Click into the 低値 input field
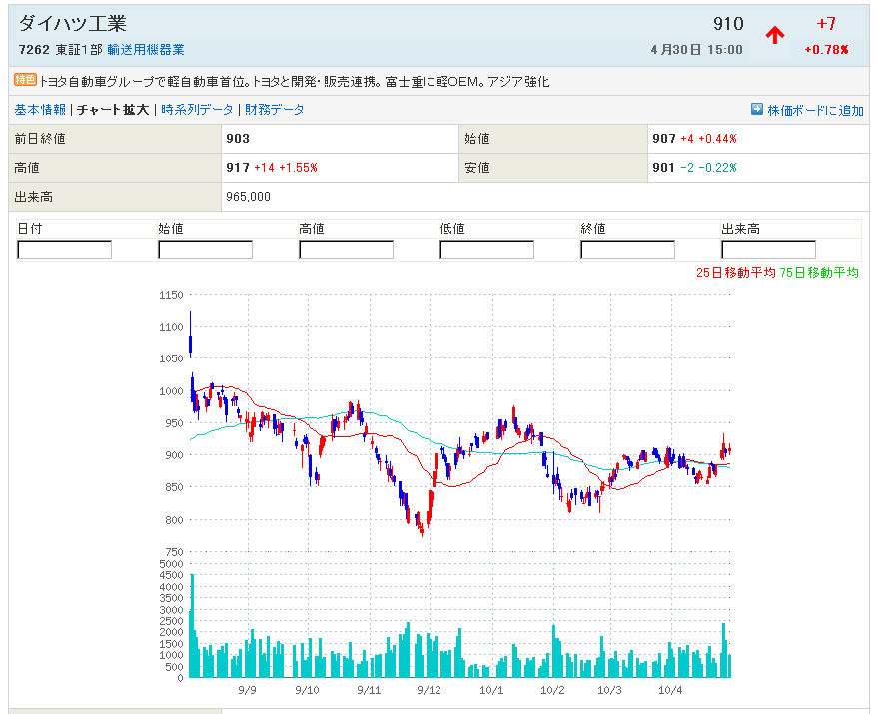The height and width of the screenshot is (714, 878). click(486, 250)
